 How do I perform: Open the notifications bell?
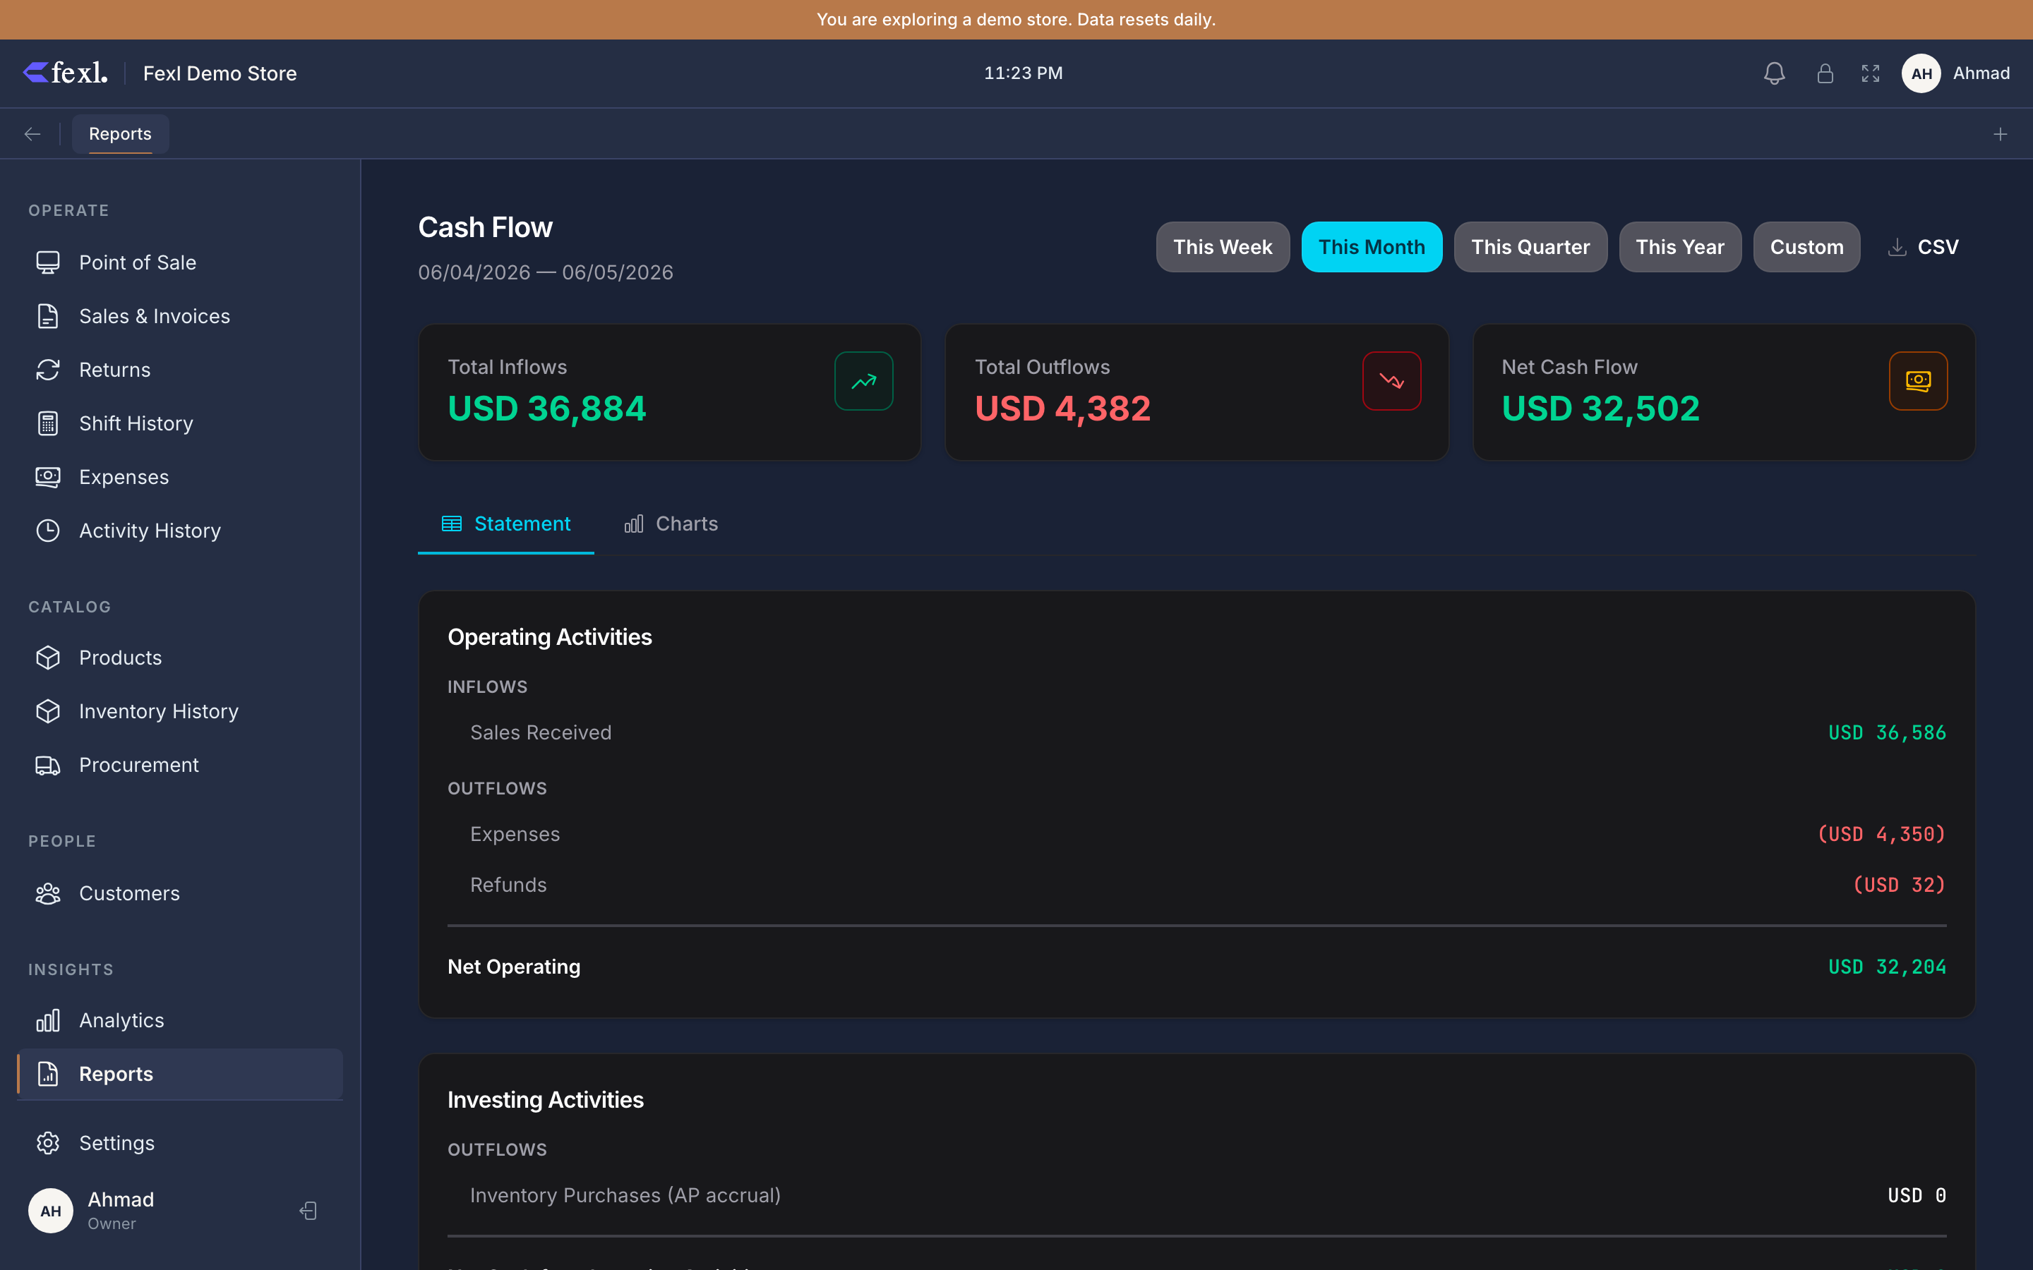pyautogui.click(x=1774, y=73)
